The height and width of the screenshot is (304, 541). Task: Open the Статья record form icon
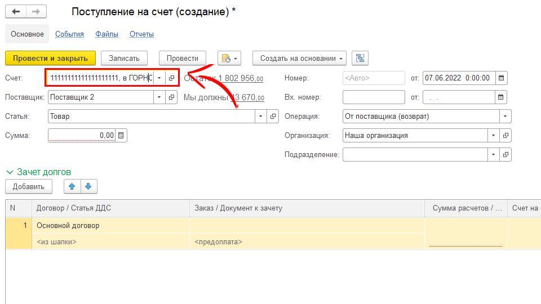coord(273,117)
